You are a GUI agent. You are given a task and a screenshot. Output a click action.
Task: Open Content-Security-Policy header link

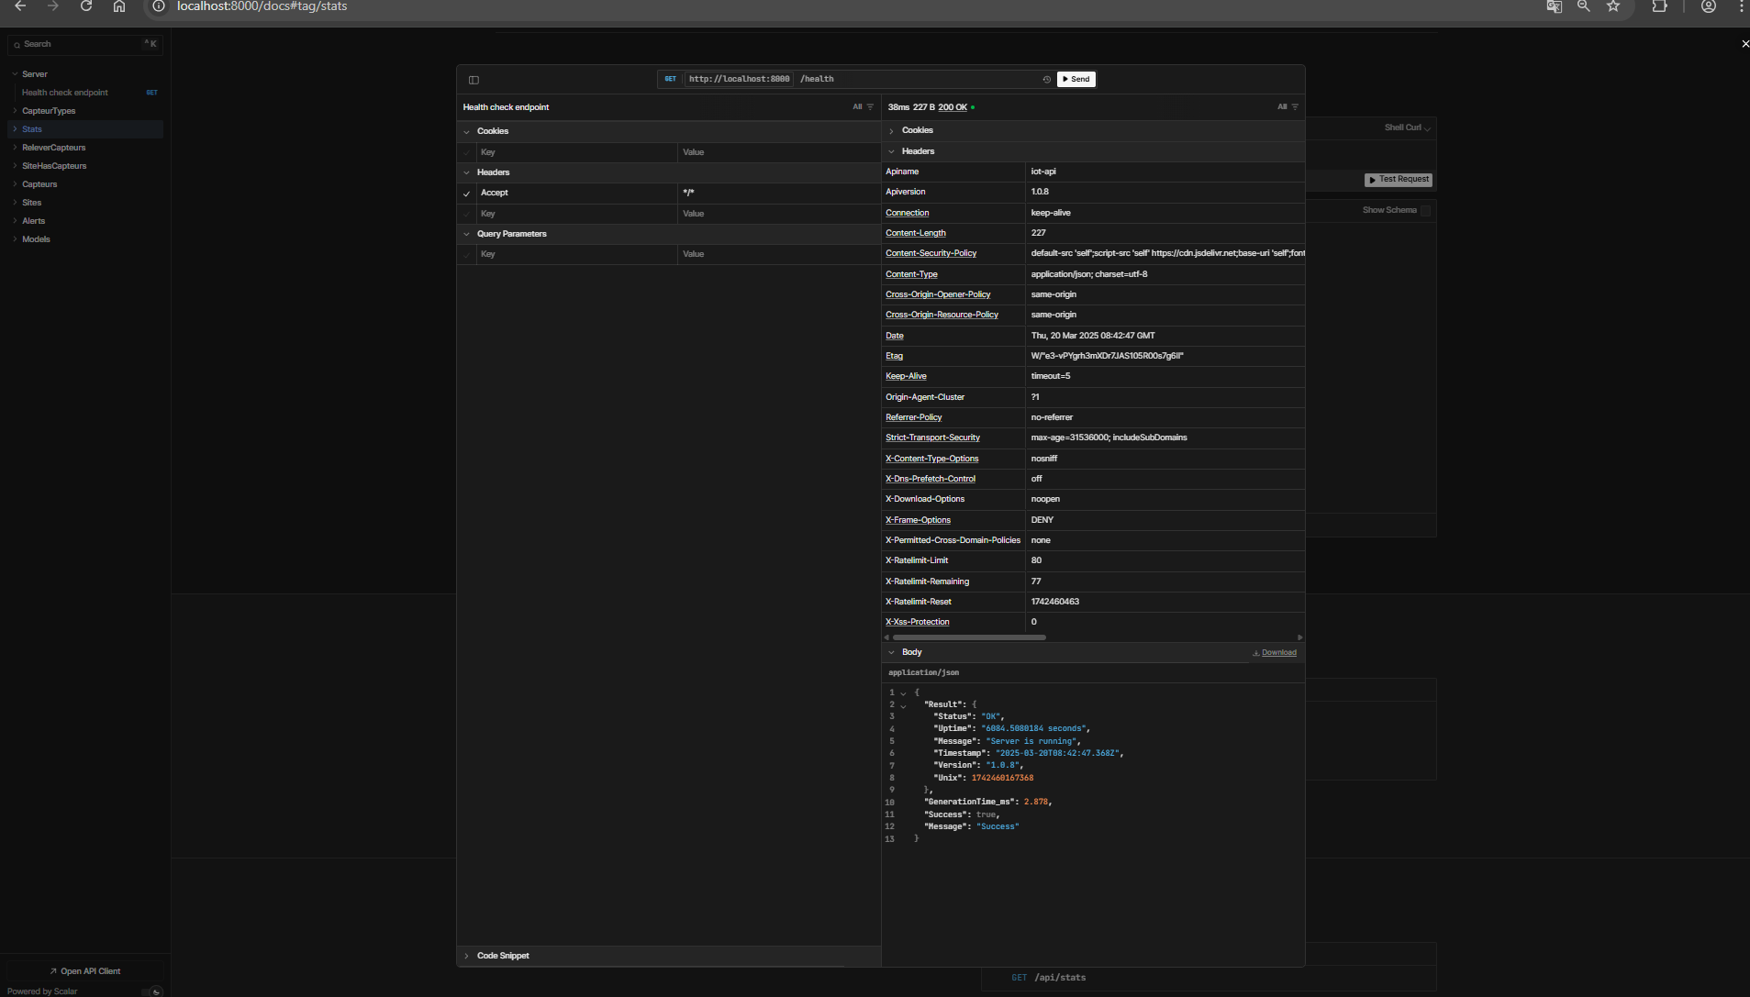(x=931, y=253)
